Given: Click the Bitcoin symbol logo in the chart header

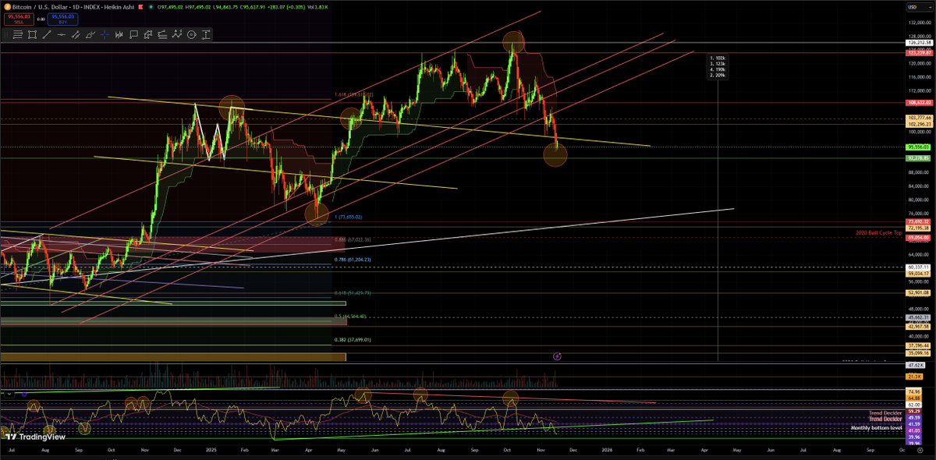Looking at the screenshot, I should pyautogui.click(x=8, y=7).
